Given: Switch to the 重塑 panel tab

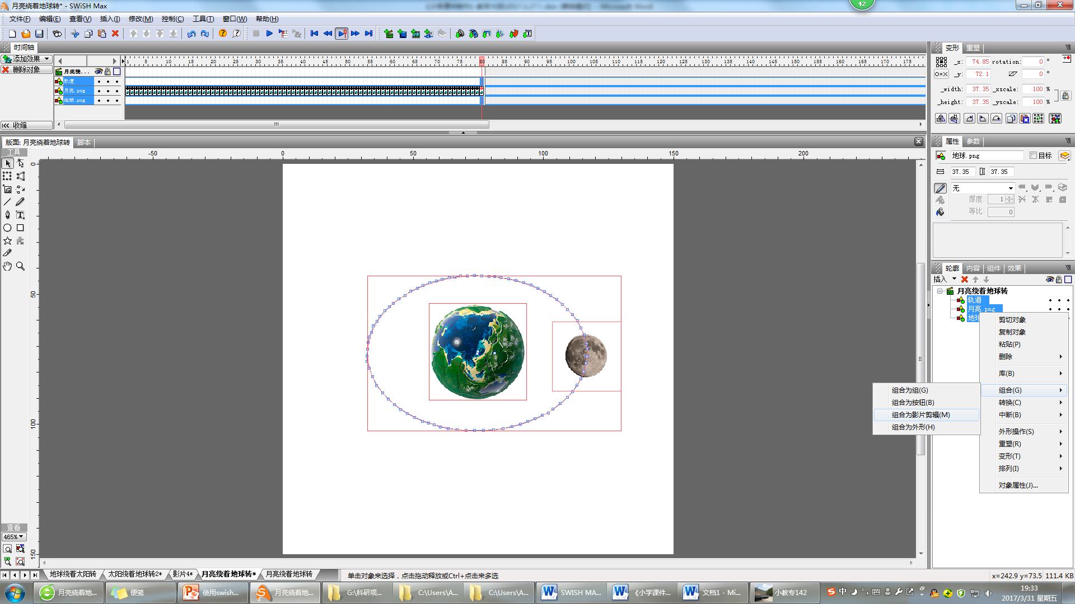Looking at the screenshot, I should (973, 48).
